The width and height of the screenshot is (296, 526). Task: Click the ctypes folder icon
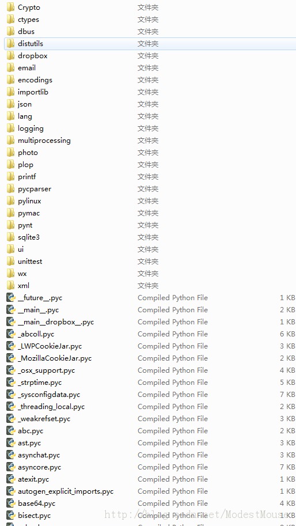point(10,19)
